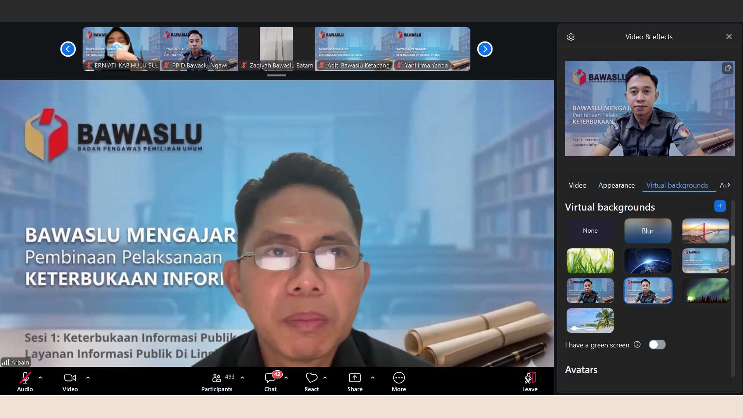Go to next participants in gallery strip
The height and width of the screenshot is (418, 743).
point(485,49)
